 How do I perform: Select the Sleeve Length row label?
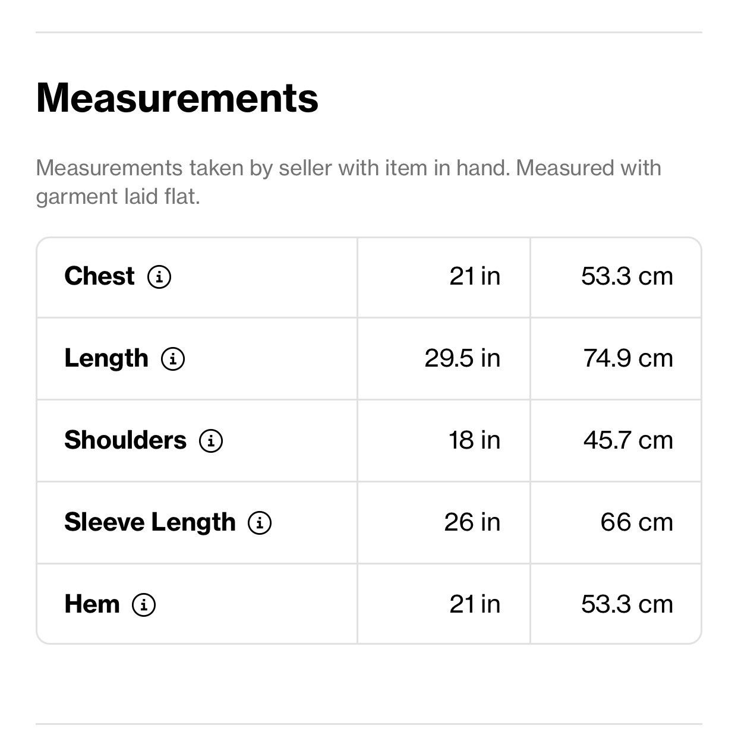pos(150,522)
